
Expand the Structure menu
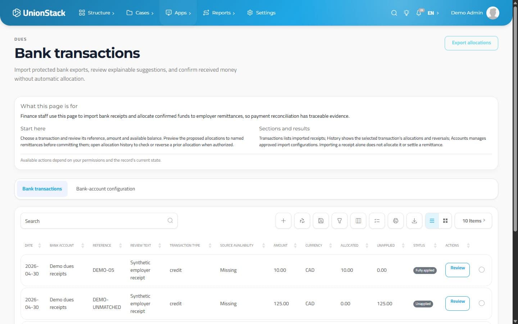pos(96,13)
